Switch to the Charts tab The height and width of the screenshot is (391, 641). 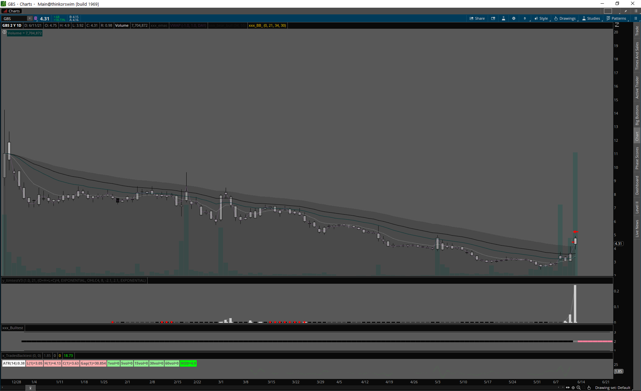coord(12,11)
